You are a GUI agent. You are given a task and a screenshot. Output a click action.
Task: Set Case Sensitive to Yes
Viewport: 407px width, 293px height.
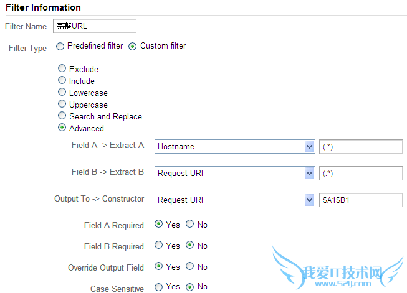(158, 287)
